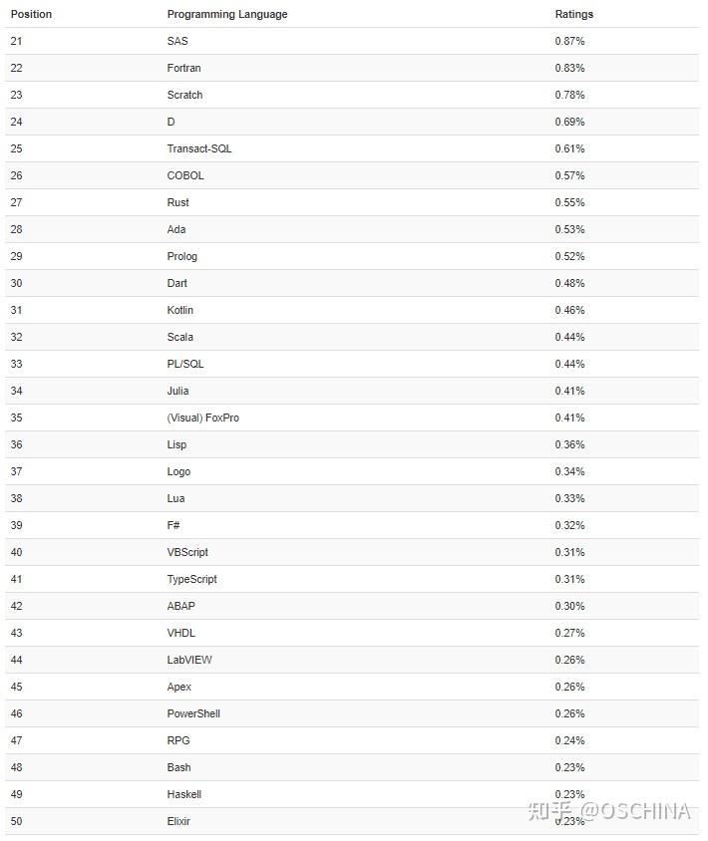Click the Programming Language column header
This screenshot has width=708, height=841.
click(x=227, y=15)
